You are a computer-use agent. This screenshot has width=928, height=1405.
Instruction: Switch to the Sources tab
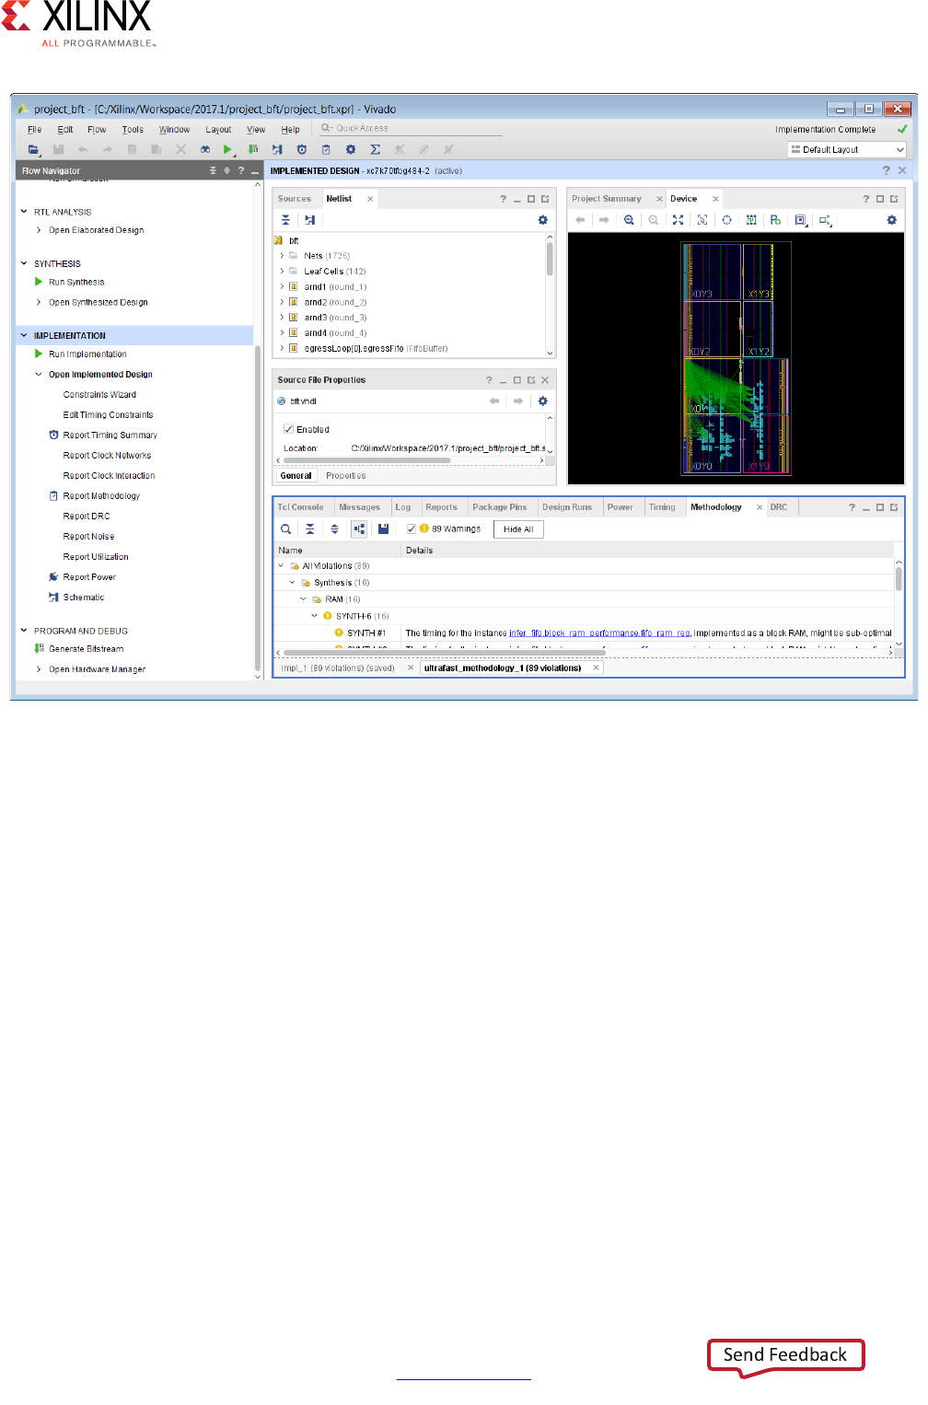click(x=295, y=199)
